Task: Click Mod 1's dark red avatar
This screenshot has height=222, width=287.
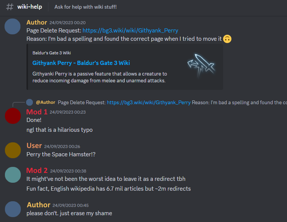Action: click(x=13, y=116)
